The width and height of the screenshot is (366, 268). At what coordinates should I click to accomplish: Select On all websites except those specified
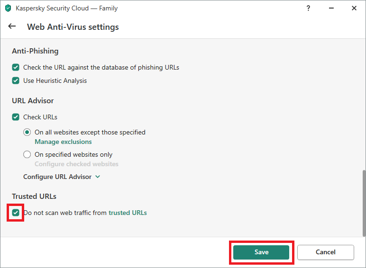(27, 133)
